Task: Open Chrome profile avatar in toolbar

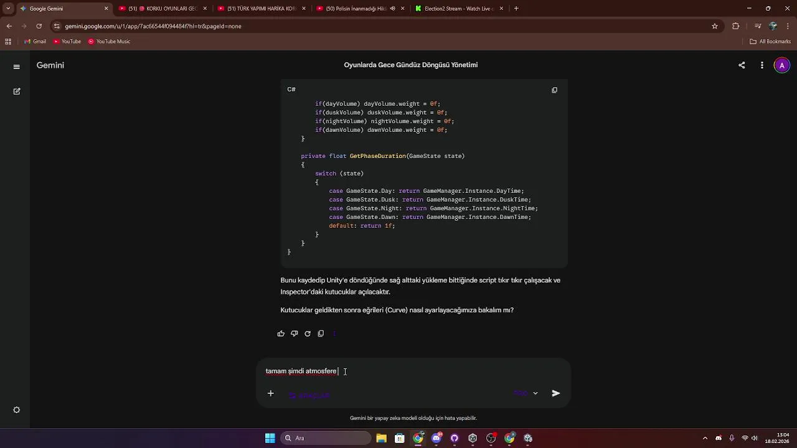Action: click(773, 26)
